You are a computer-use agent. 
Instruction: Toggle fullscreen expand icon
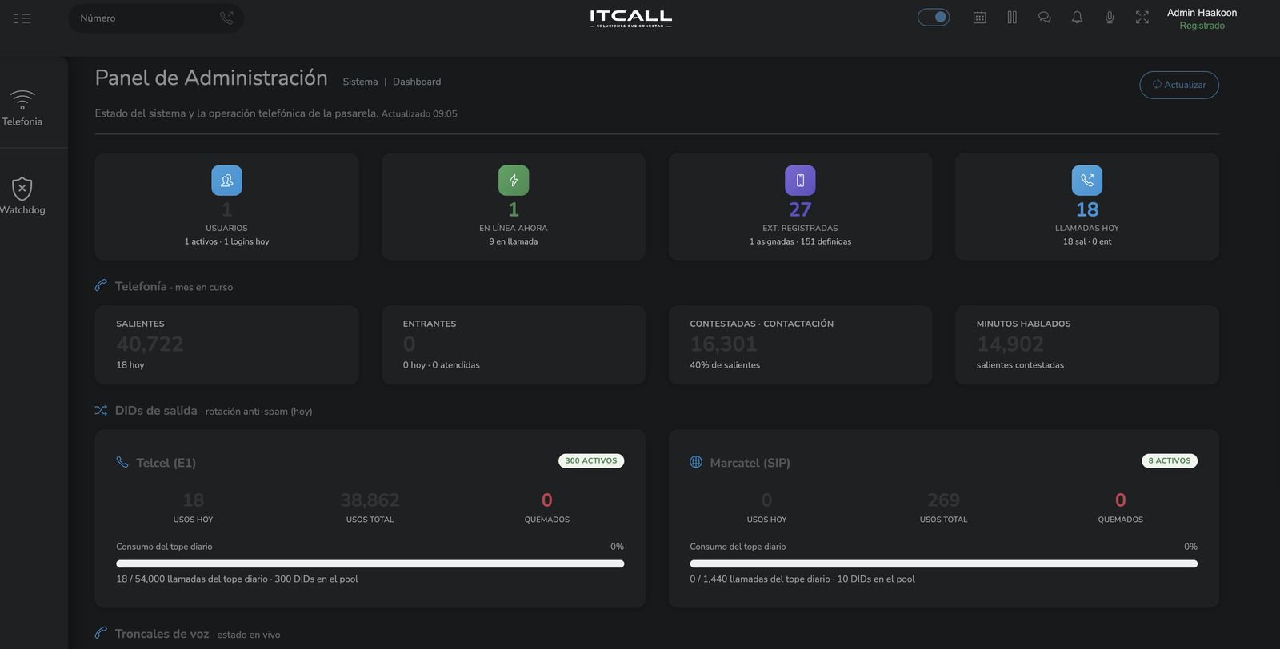[x=1142, y=18]
